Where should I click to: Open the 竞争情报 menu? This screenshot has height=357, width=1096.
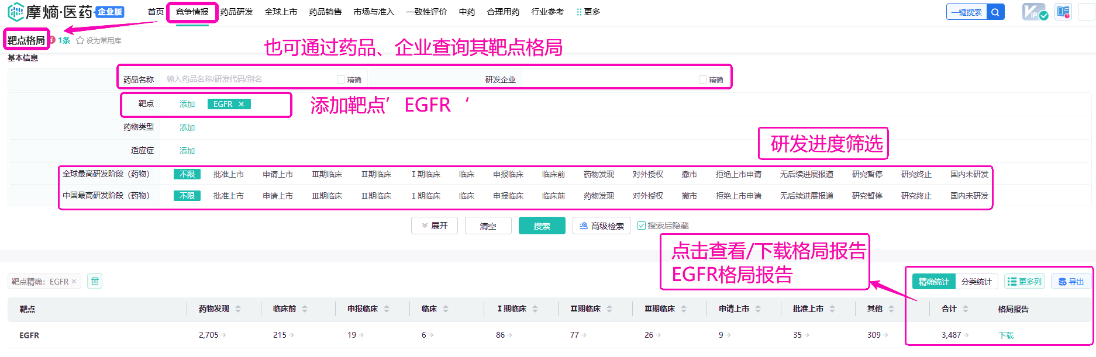192,12
